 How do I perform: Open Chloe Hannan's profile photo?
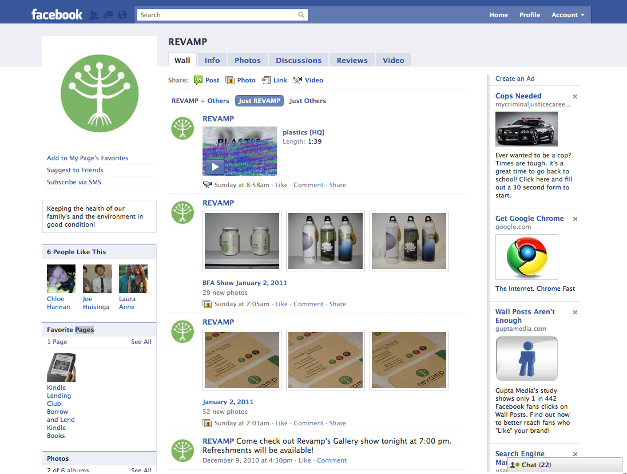61,279
